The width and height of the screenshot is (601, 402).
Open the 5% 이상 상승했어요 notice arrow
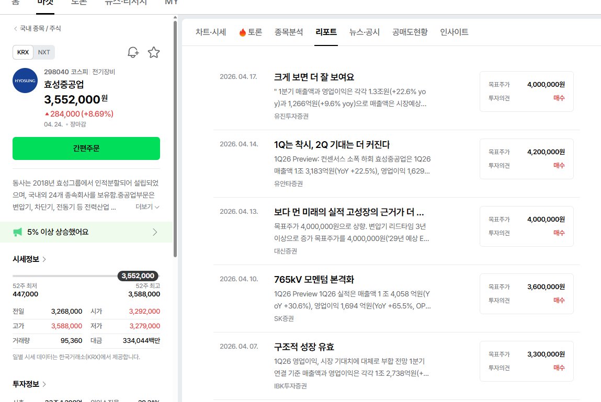coord(155,232)
